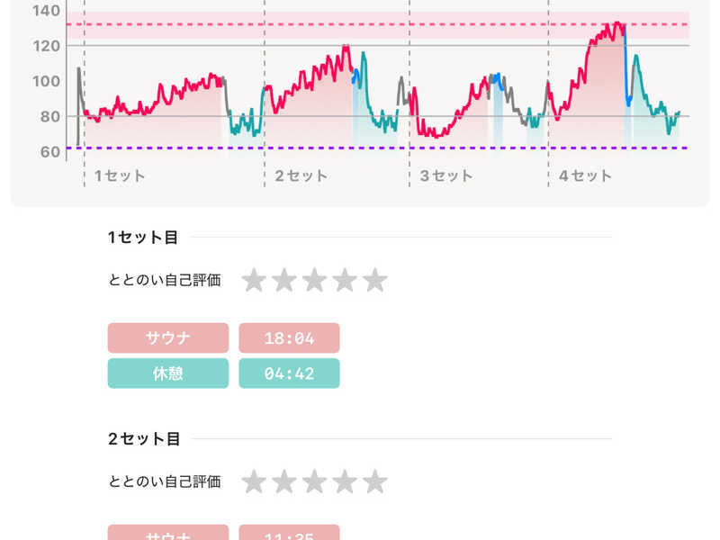Screen dimensions: 720x540
Task: Rate set 2 with one star
Action: (x=254, y=482)
